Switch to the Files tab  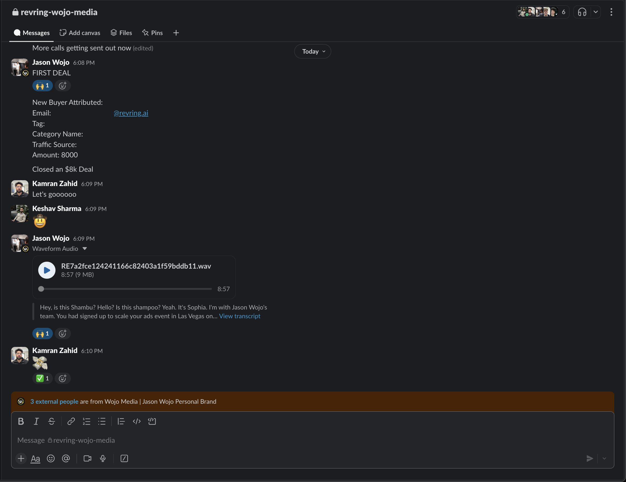(121, 33)
